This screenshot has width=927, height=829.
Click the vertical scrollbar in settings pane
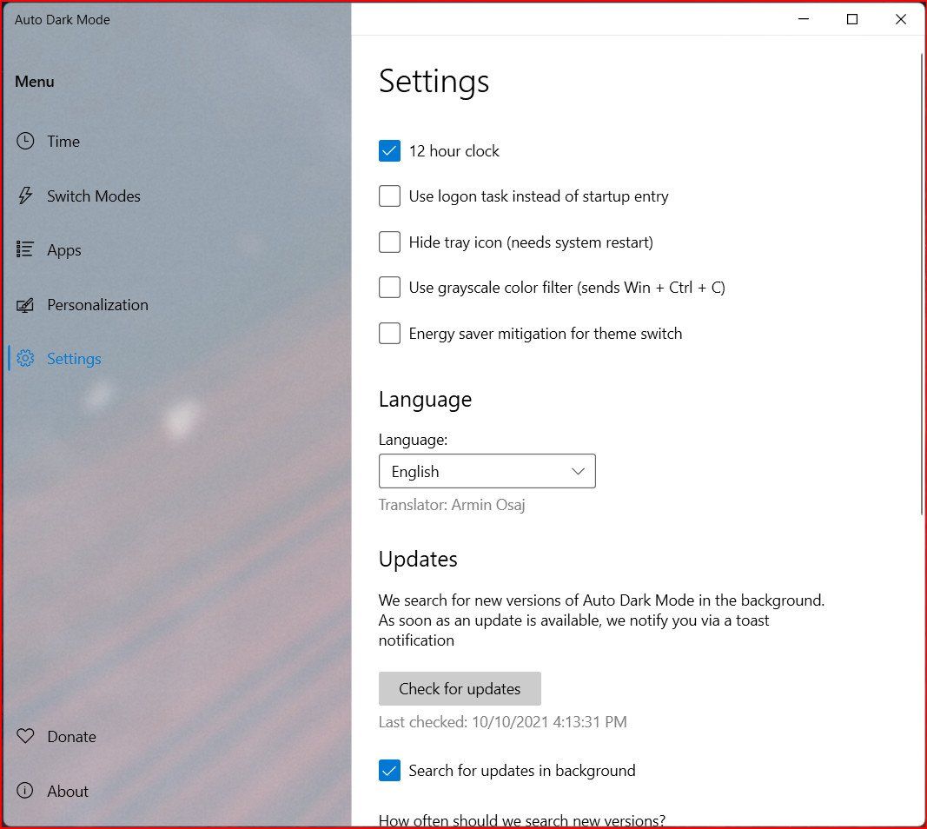(x=922, y=284)
